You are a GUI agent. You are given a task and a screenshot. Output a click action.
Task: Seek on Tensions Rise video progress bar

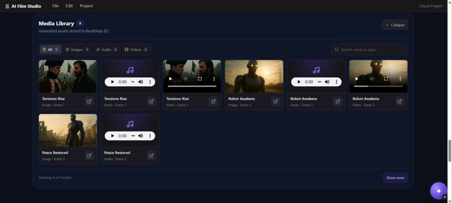coord(192,86)
